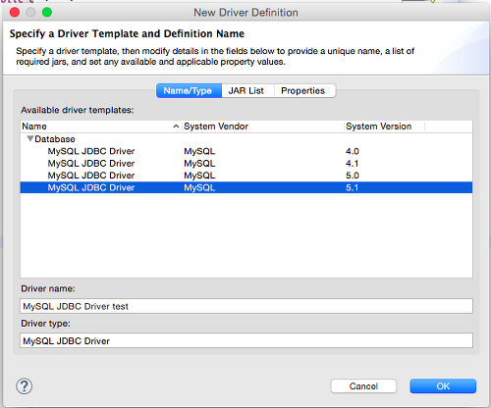The width and height of the screenshot is (491, 408).
Task: Switch to the JAR List tab
Action: [247, 90]
